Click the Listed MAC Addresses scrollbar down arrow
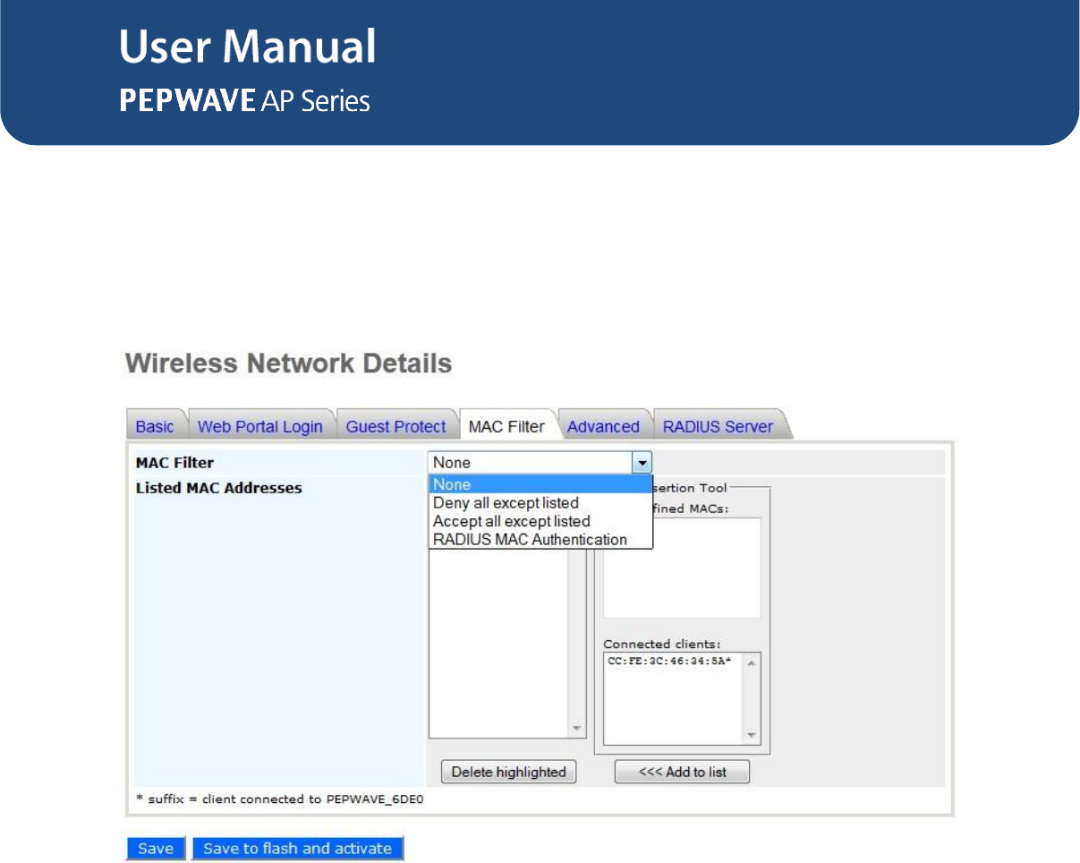This screenshot has height=863, width=1080. 577,728
